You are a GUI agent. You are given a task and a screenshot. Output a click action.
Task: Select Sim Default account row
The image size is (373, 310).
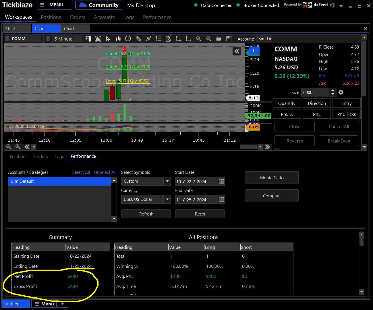(x=60, y=181)
